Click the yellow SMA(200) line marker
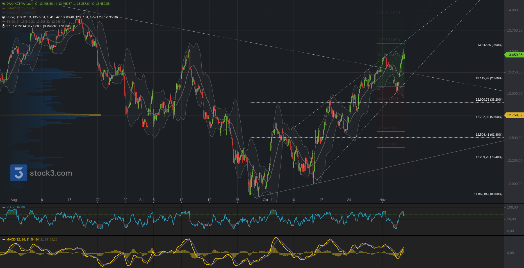The image size is (524, 268). pyautogui.click(x=3, y=8)
